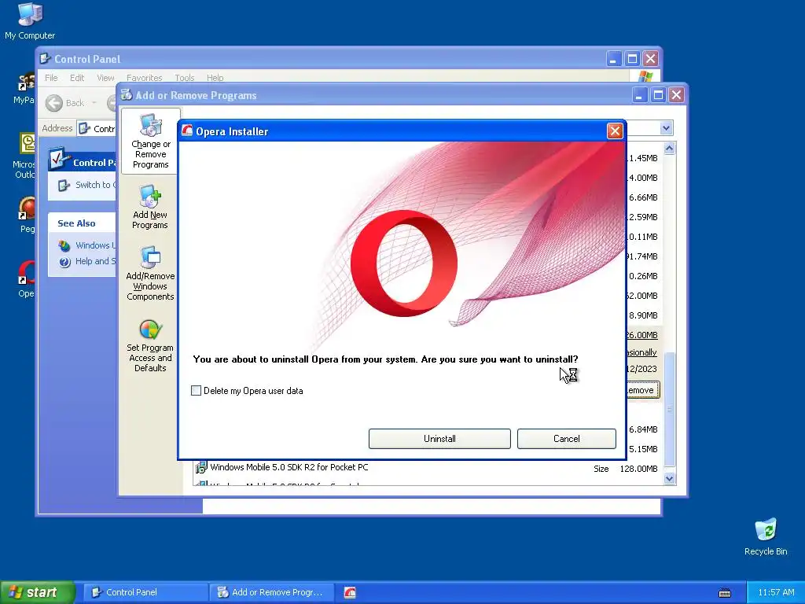The height and width of the screenshot is (604, 805).
Task: Click the program list scrollbar thumb
Action: point(669,409)
